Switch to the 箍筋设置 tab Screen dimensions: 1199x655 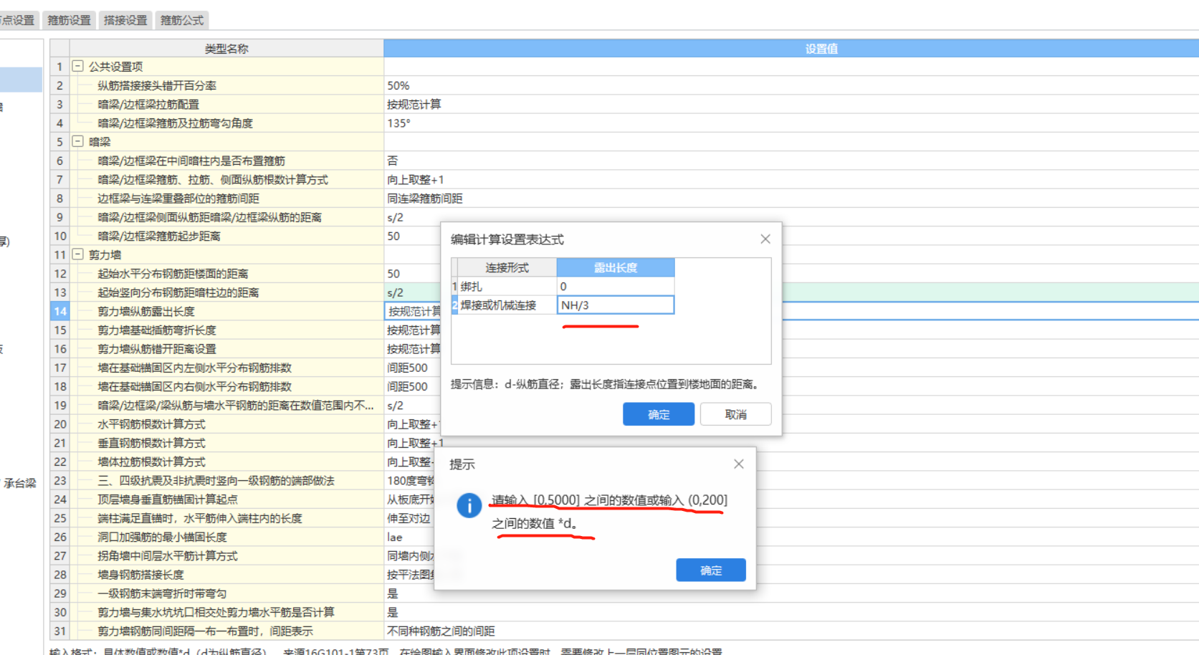[x=69, y=20]
